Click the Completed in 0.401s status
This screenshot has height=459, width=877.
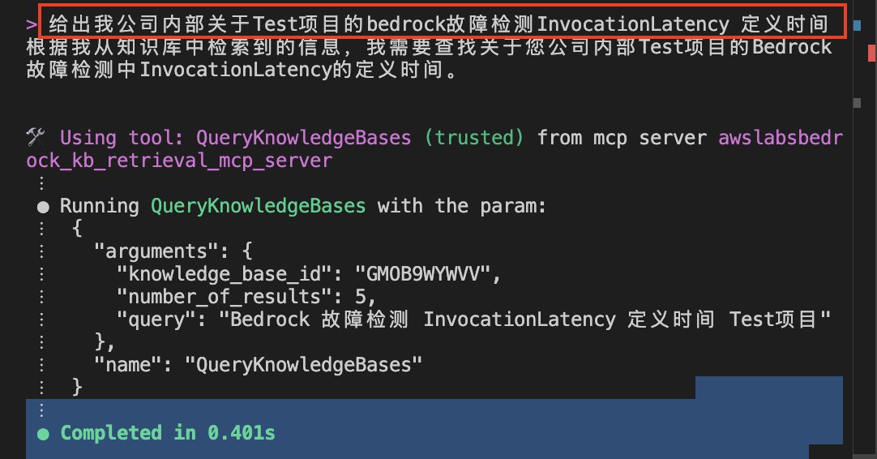pos(168,433)
